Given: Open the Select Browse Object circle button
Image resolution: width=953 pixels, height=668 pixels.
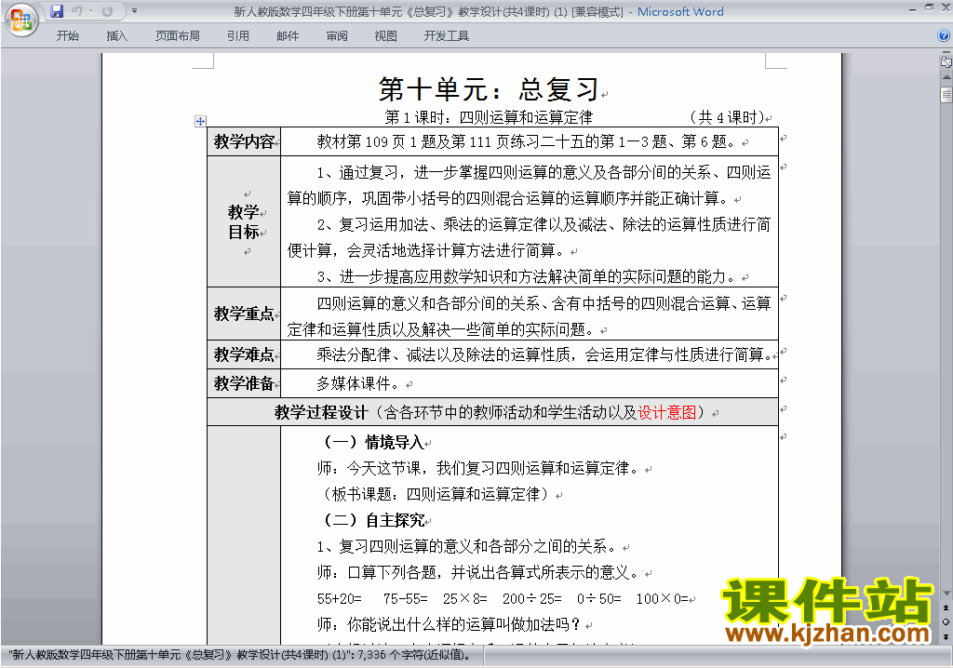Looking at the screenshot, I should [x=946, y=621].
